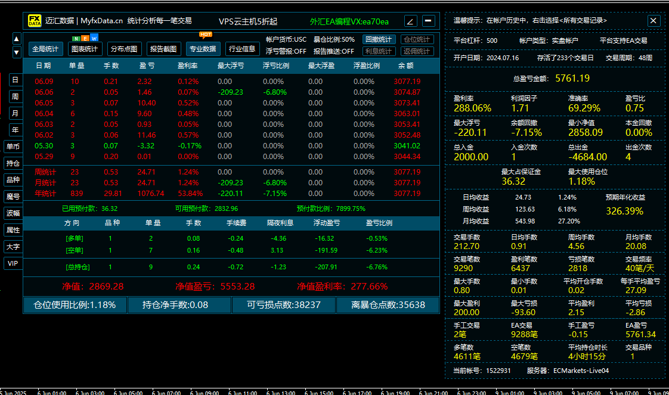Click the [多单] position row
This screenshot has height=395, width=669.
(x=231, y=239)
